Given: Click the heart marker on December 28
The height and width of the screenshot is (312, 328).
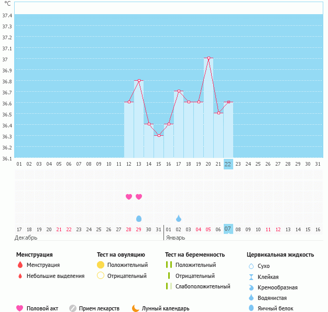Looking at the screenshot, I should click(x=129, y=197).
